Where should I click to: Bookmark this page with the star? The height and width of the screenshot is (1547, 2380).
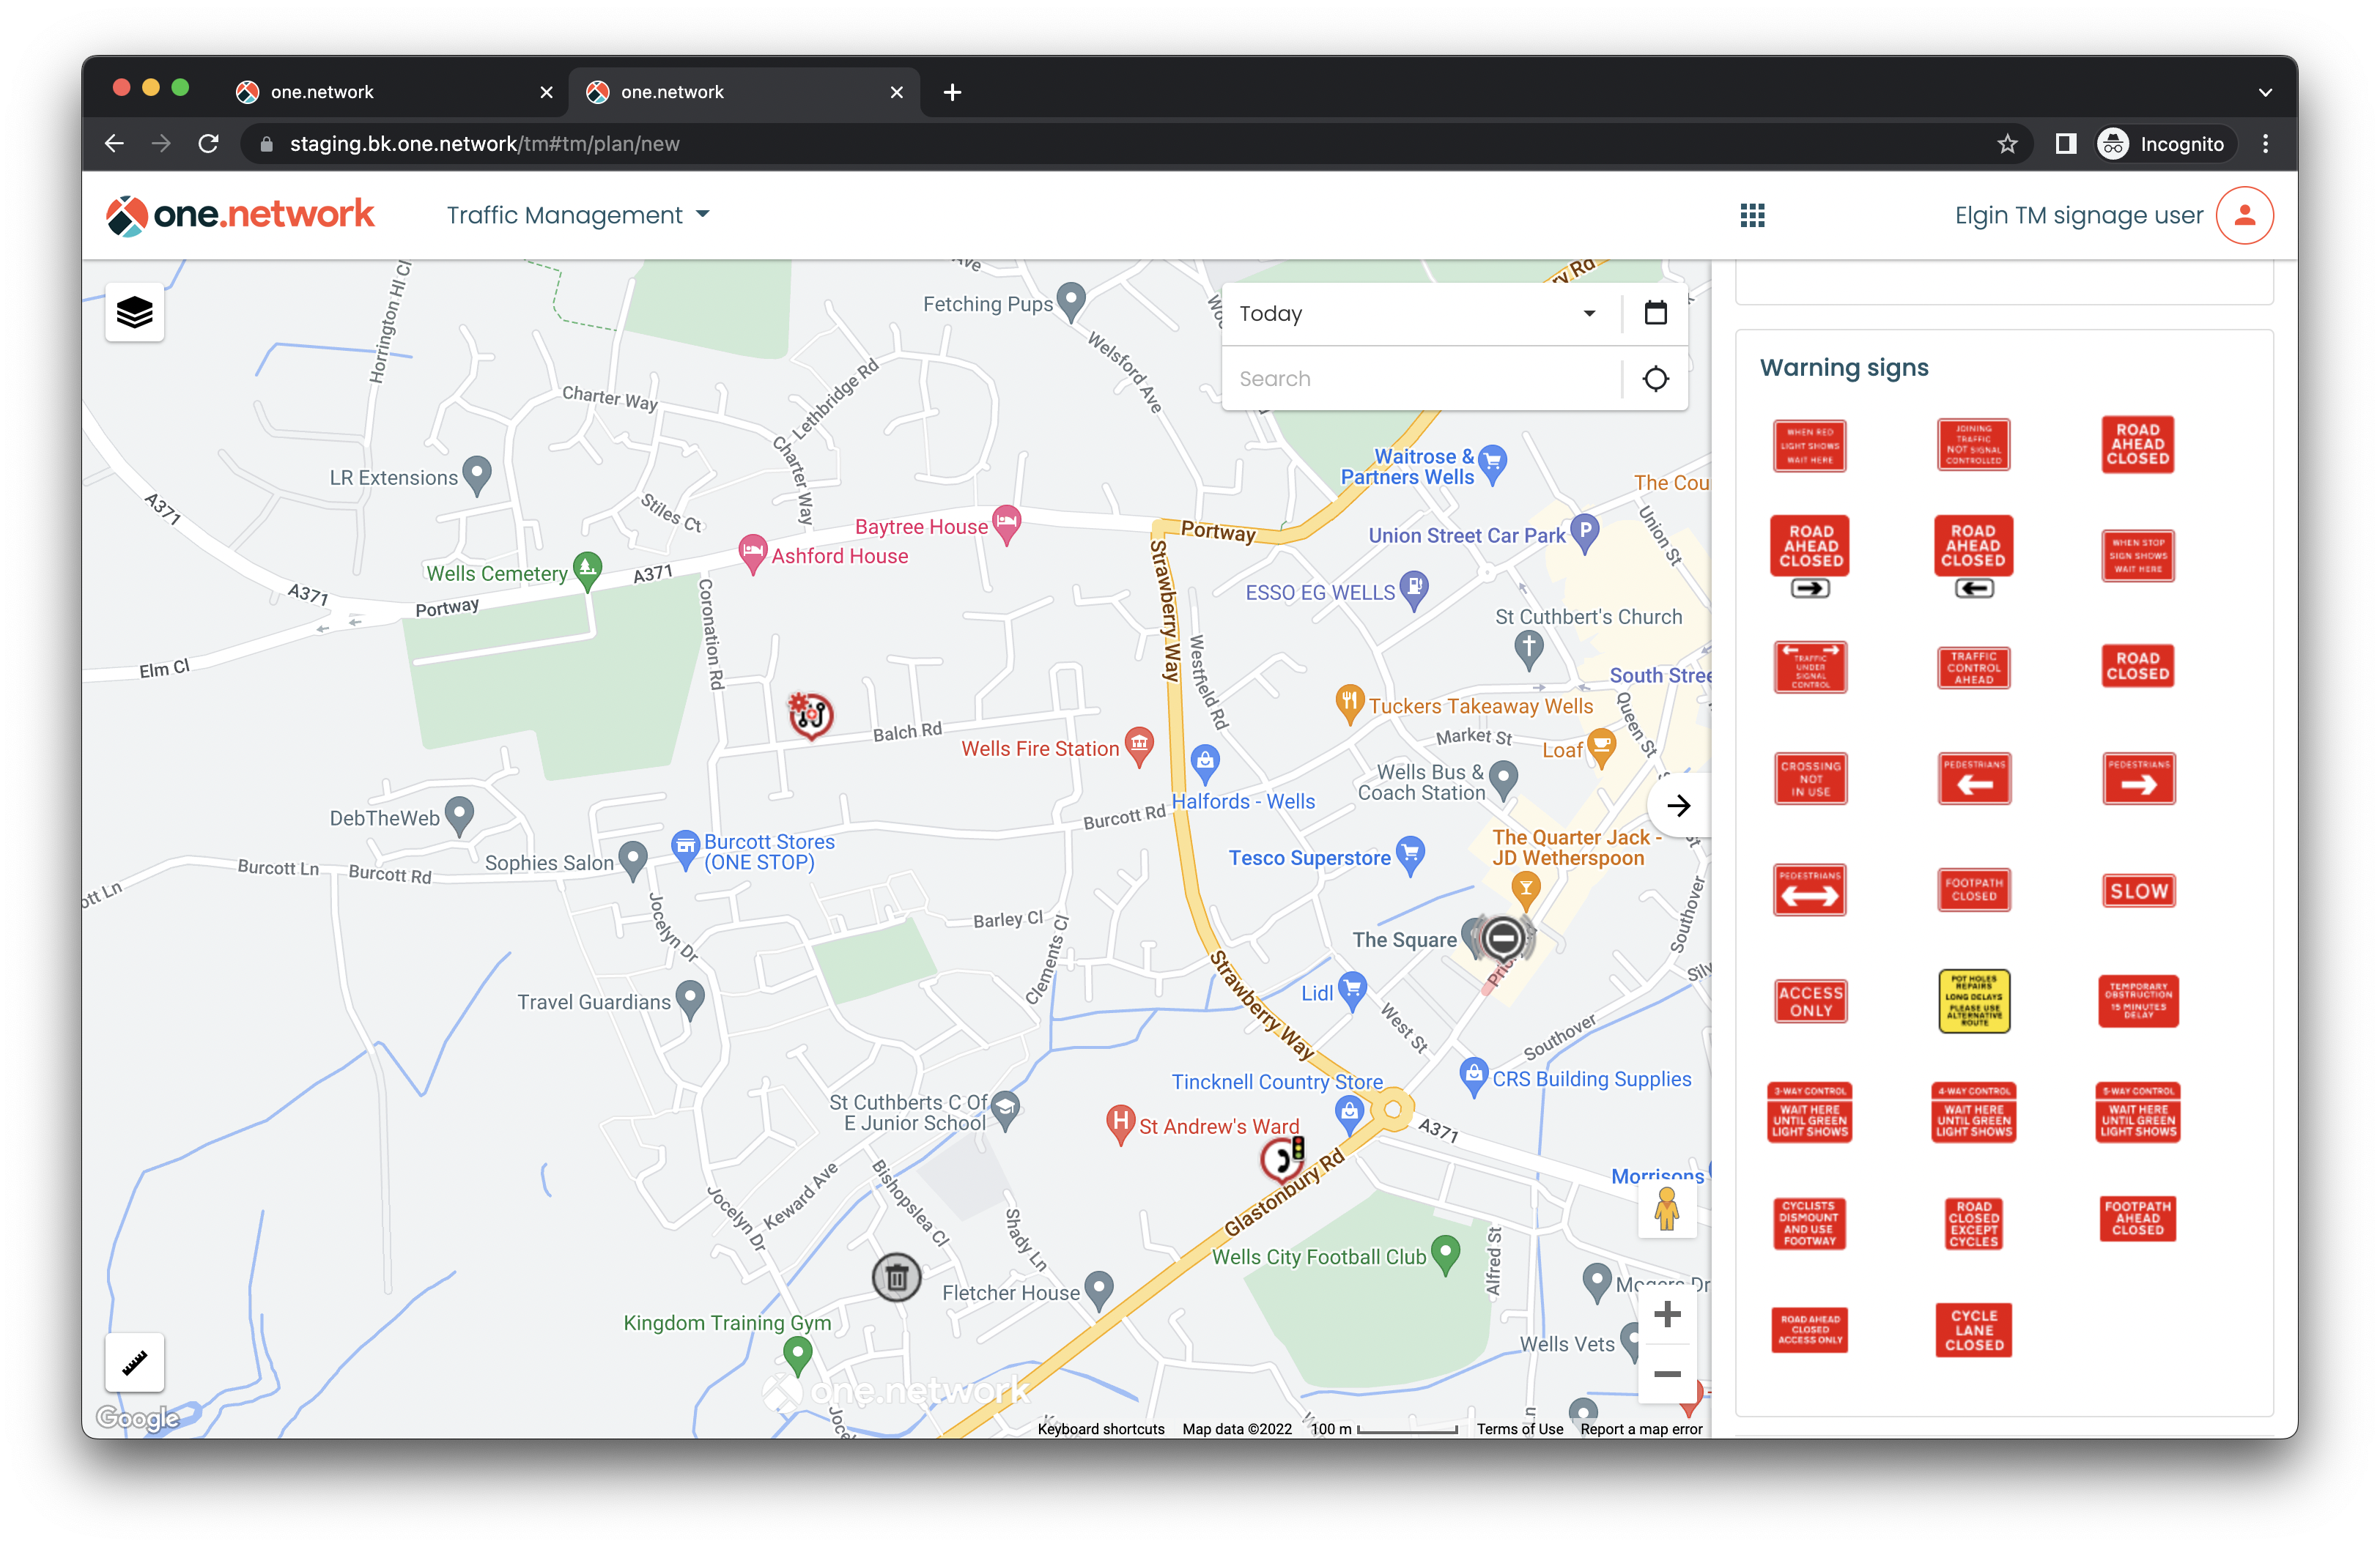tap(2007, 144)
